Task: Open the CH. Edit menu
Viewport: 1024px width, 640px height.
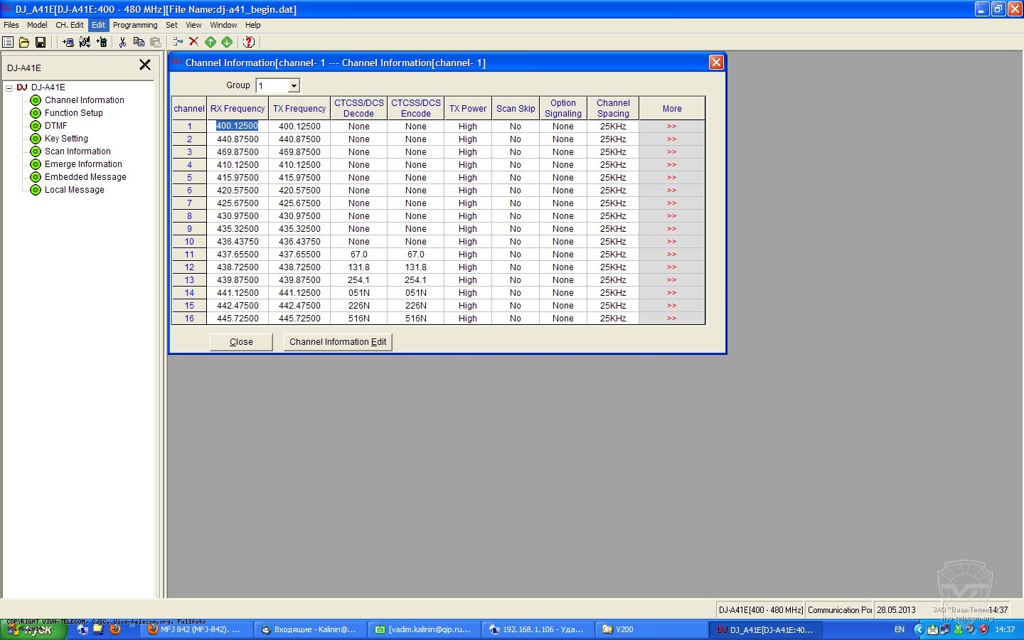Action: pyautogui.click(x=70, y=25)
